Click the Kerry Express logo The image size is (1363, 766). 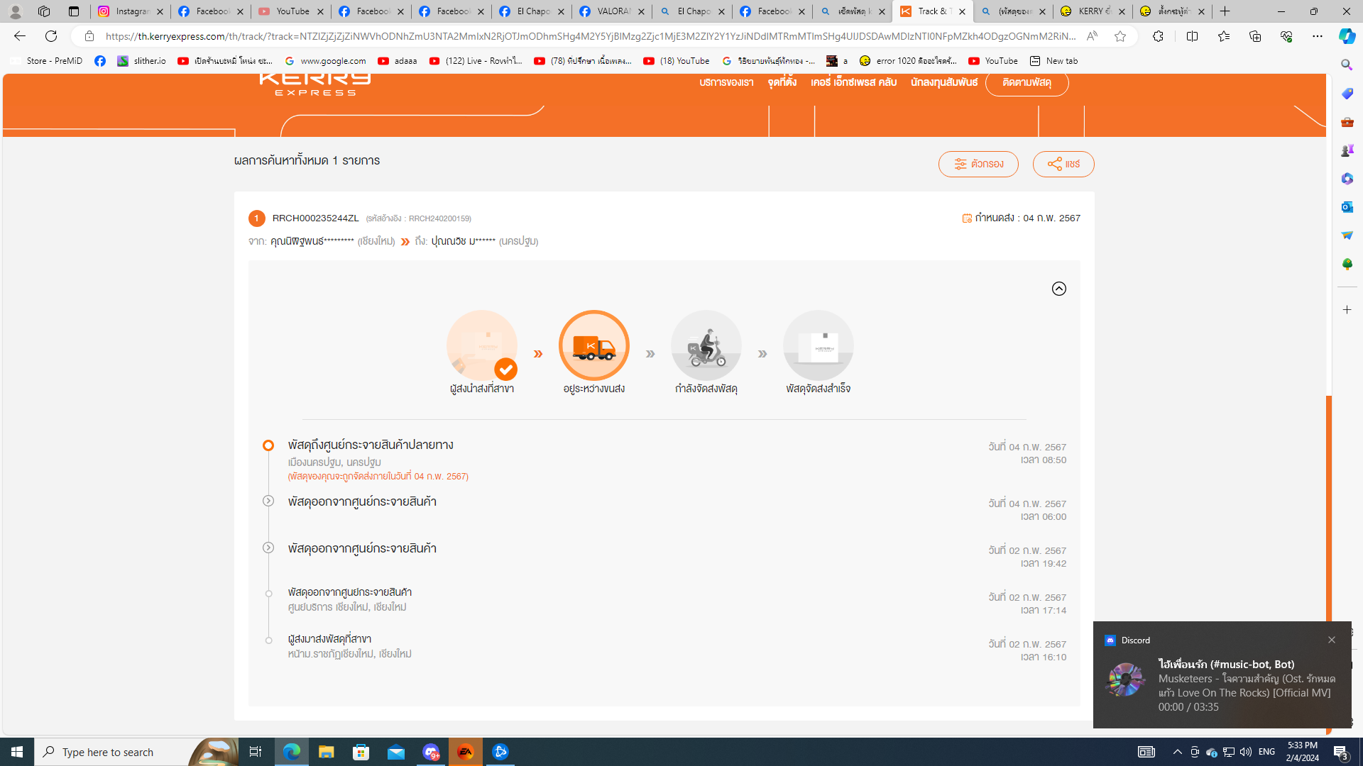coord(314,83)
